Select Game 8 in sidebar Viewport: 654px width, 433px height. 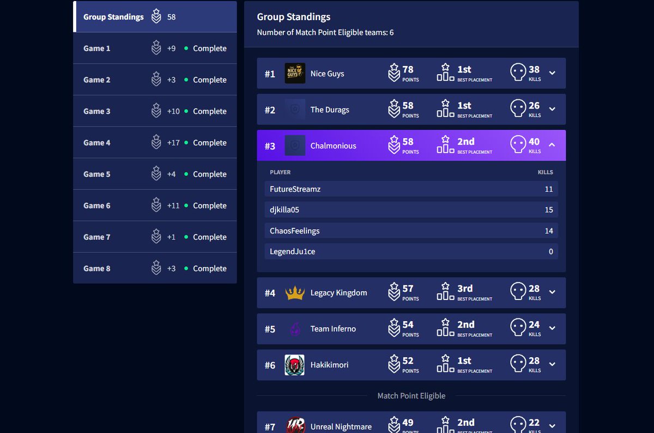(x=155, y=268)
